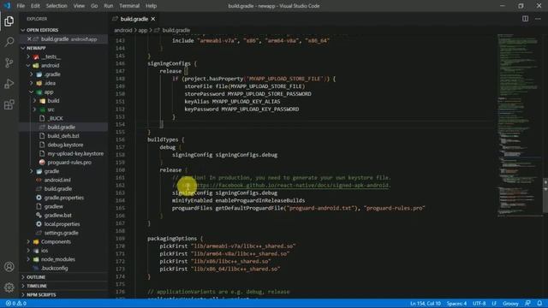The height and width of the screenshot is (308, 548).
Task: Open the File menu
Action: [x=21, y=6]
